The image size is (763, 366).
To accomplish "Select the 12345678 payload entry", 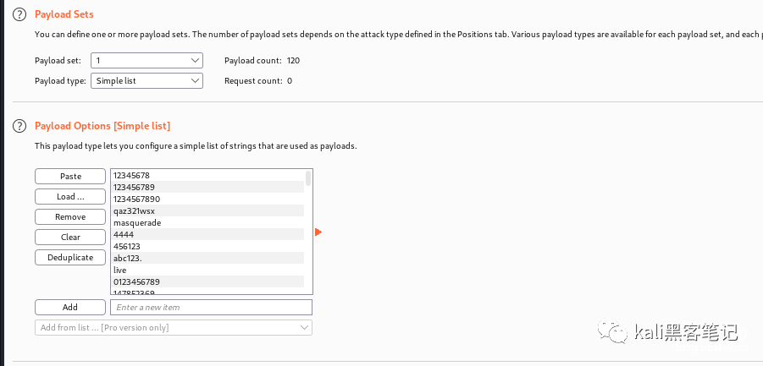I will click(207, 175).
